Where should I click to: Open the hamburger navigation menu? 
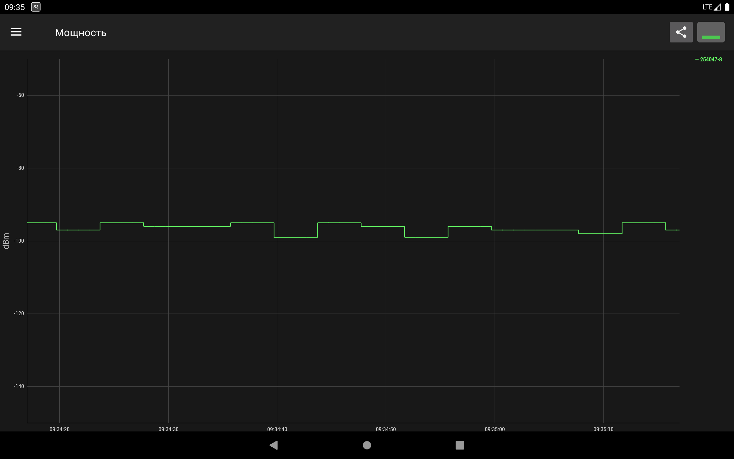(x=16, y=32)
